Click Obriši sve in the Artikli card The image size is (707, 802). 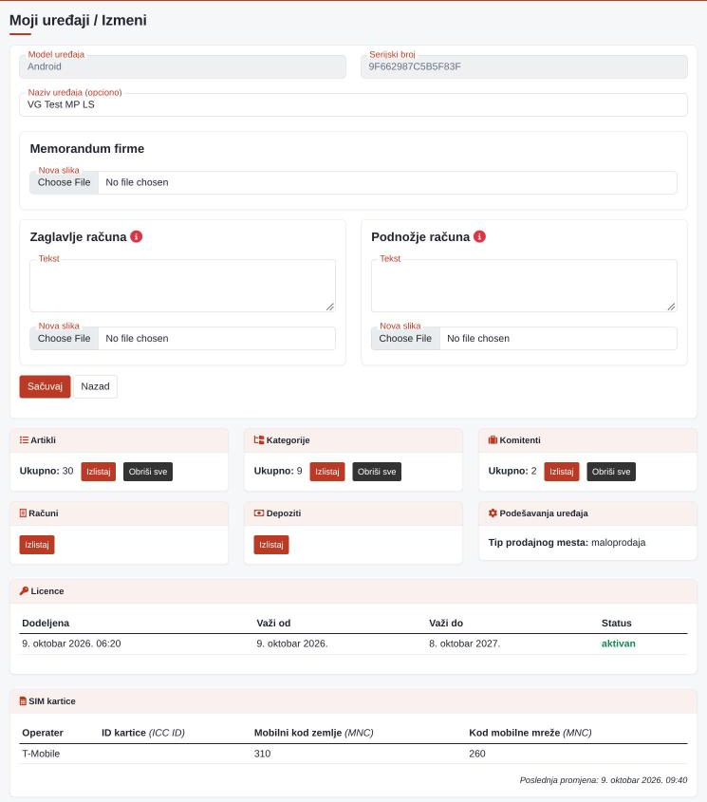coord(148,472)
